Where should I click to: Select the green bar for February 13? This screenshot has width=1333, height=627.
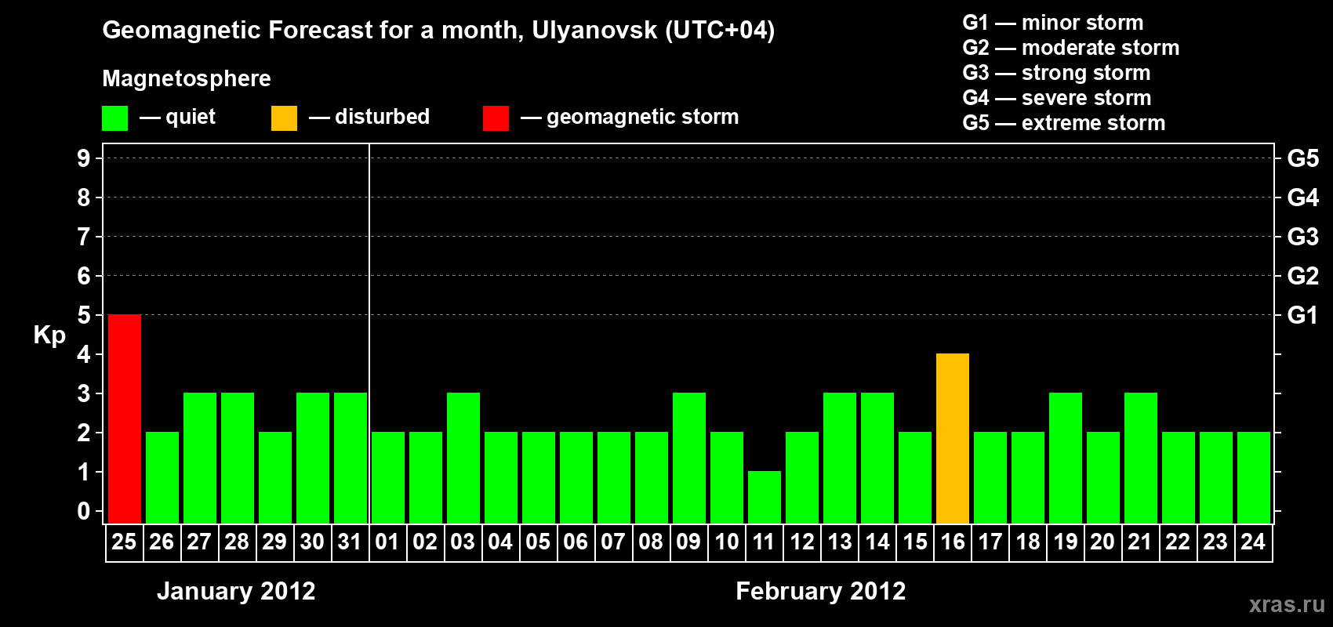tap(840, 458)
